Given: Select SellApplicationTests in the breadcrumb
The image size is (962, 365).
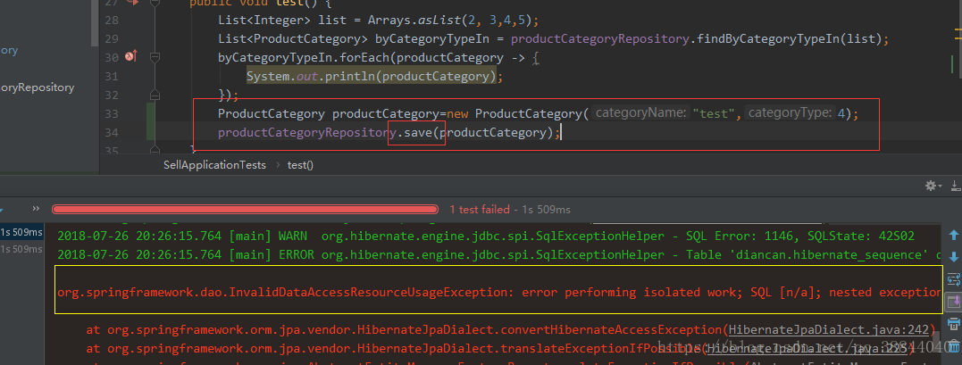Looking at the screenshot, I should (215, 165).
